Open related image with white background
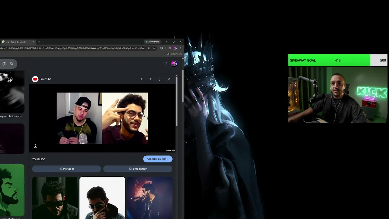389x219 pixels. click(102, 198)
